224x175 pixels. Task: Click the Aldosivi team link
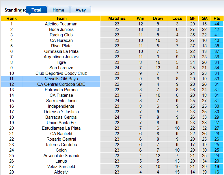click(x=61, y=172)
